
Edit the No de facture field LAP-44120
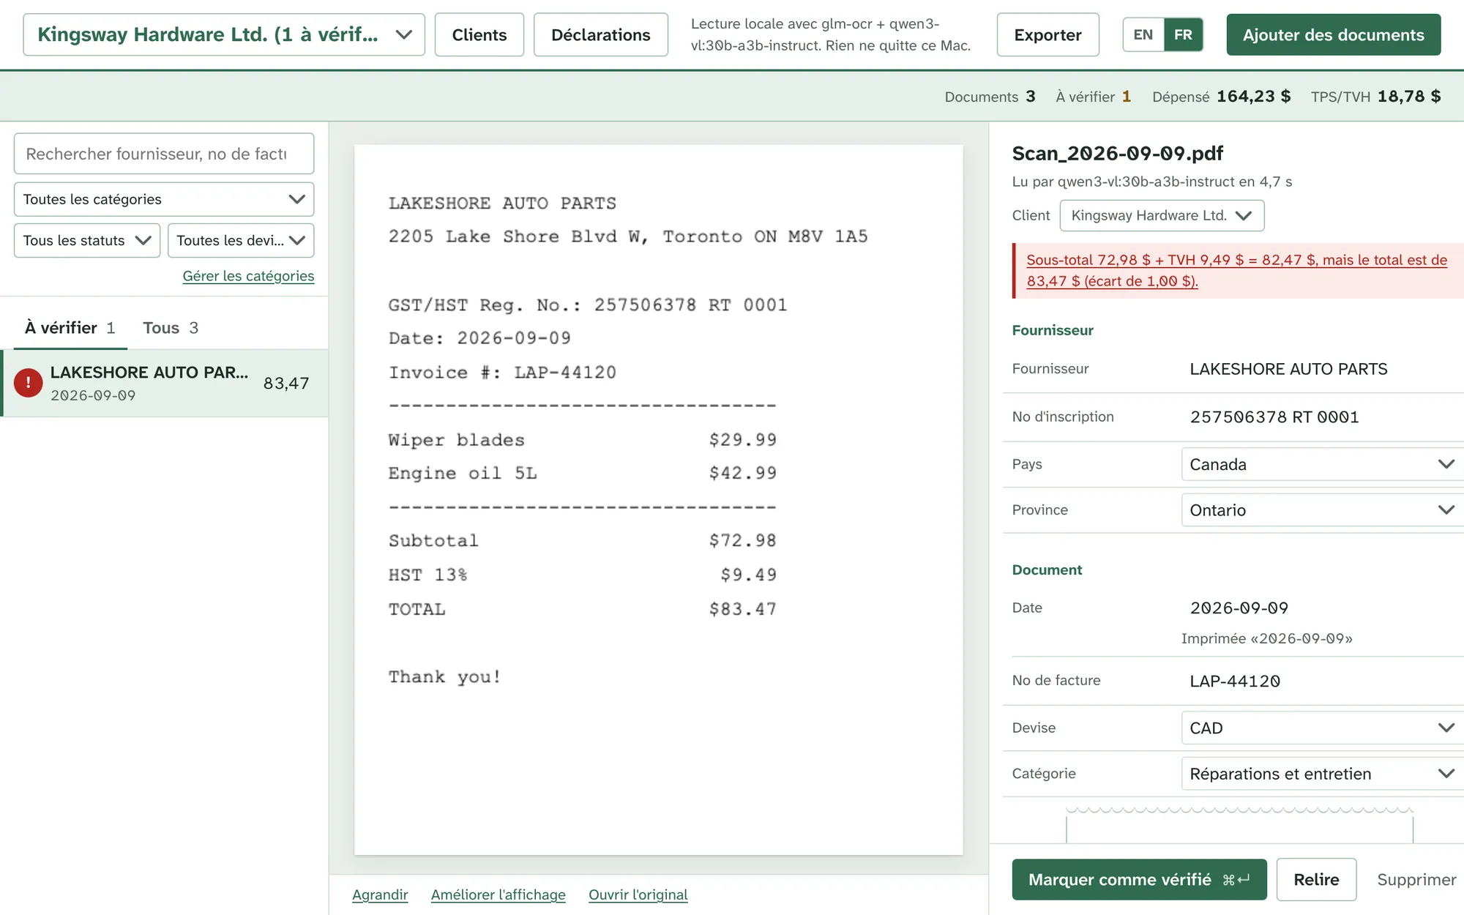pyautogui.click(x=1322, y=681)
